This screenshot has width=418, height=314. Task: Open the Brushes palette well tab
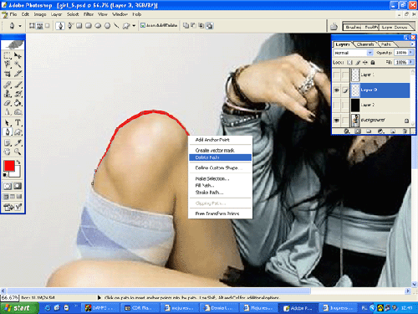(x=354, y=27)
